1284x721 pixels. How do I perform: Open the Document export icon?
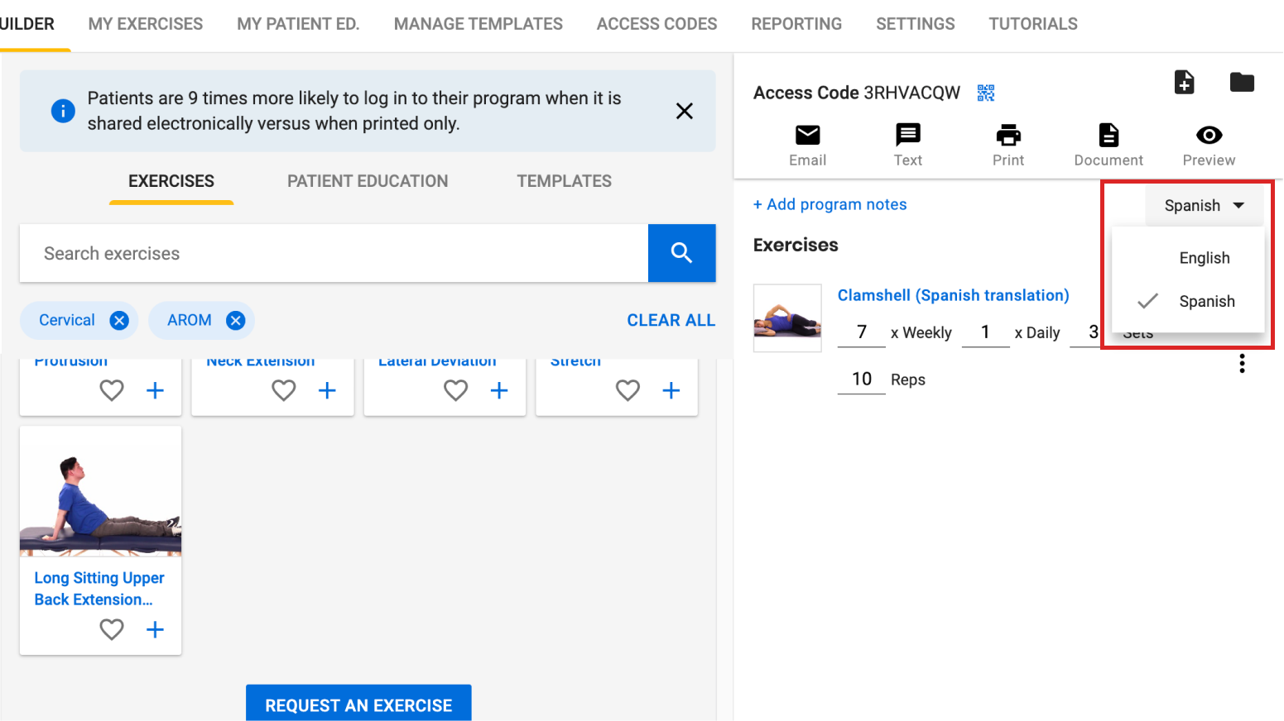pos(1108,136)
